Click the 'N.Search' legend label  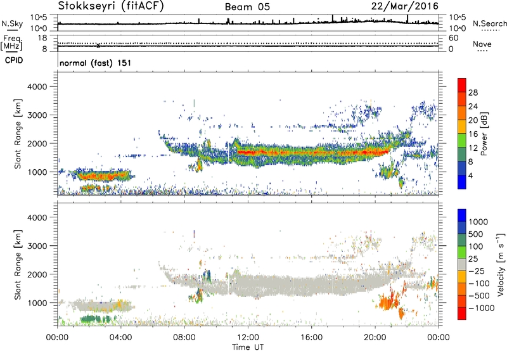pos(489,23)
